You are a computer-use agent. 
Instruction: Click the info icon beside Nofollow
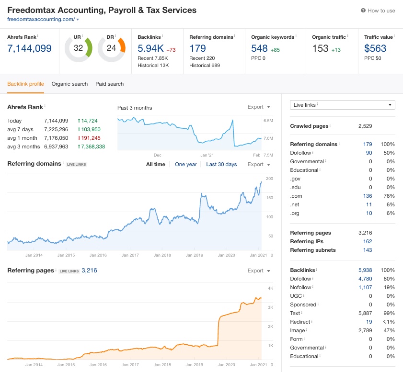click(x=313, y=286)
